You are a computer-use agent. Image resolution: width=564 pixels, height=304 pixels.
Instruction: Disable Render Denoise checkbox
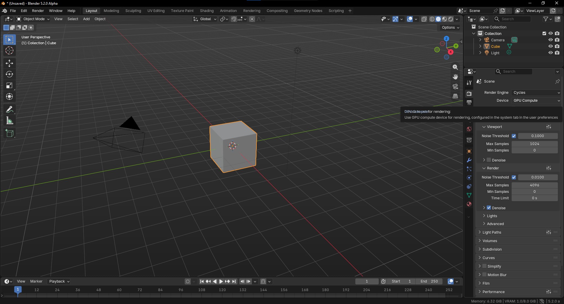point(489,208)
